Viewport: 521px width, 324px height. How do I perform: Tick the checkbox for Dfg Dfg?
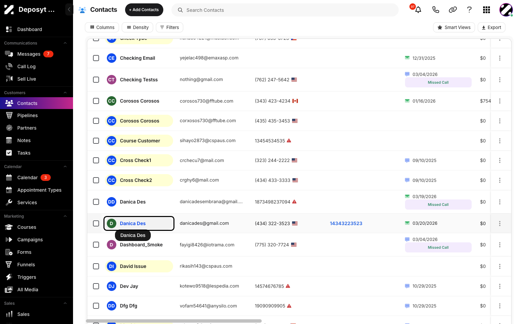click(x=96, y=306)
